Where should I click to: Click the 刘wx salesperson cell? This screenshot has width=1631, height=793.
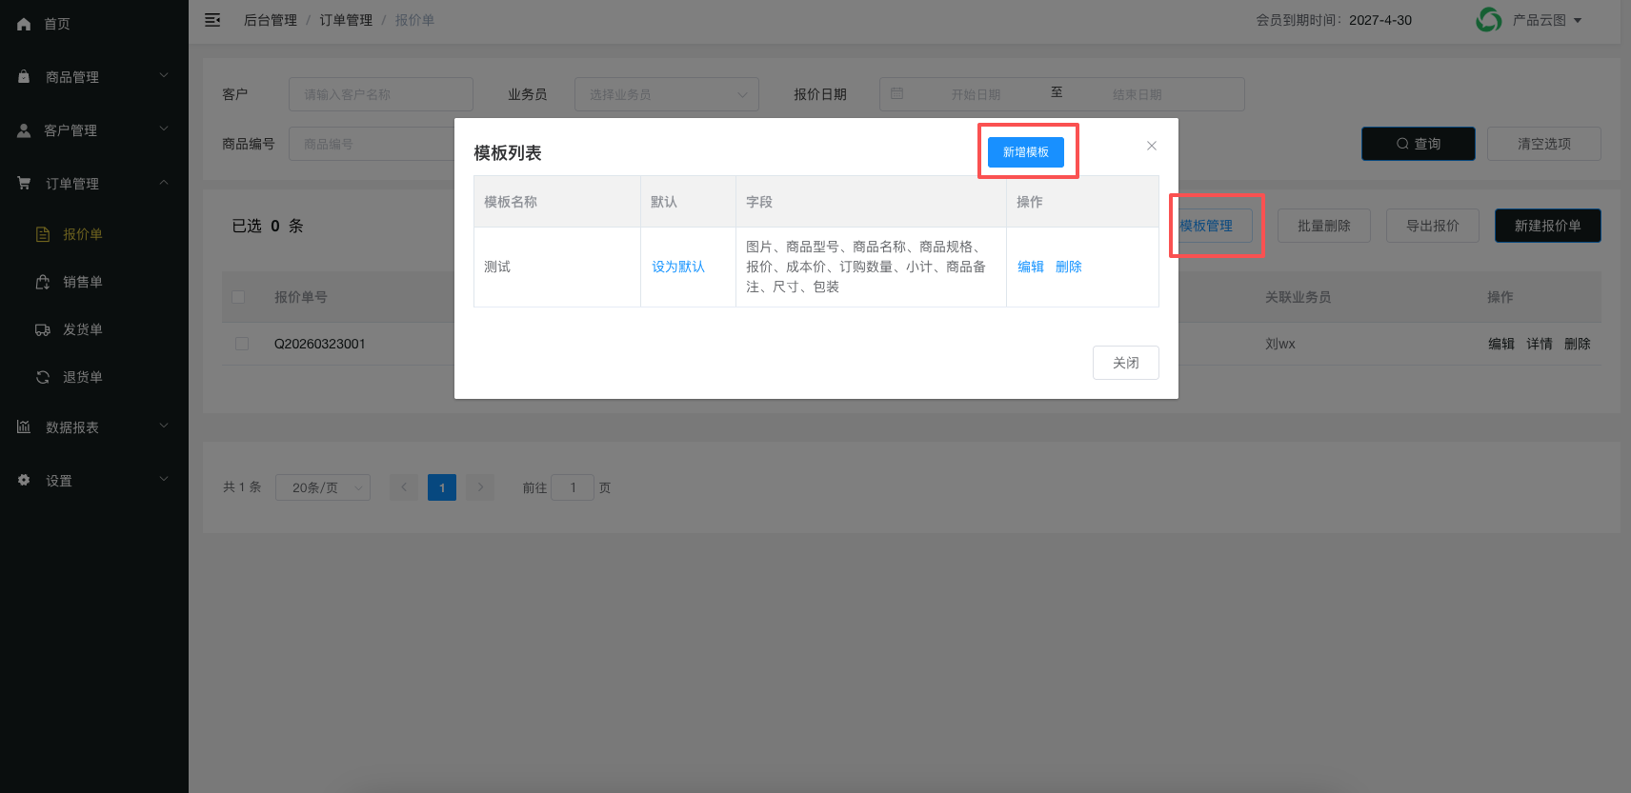pos(1280,344)
